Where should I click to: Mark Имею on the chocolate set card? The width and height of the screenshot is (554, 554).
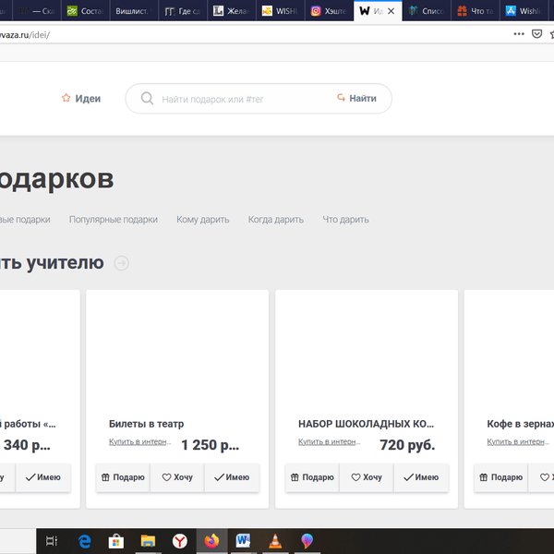coord(420,477)
